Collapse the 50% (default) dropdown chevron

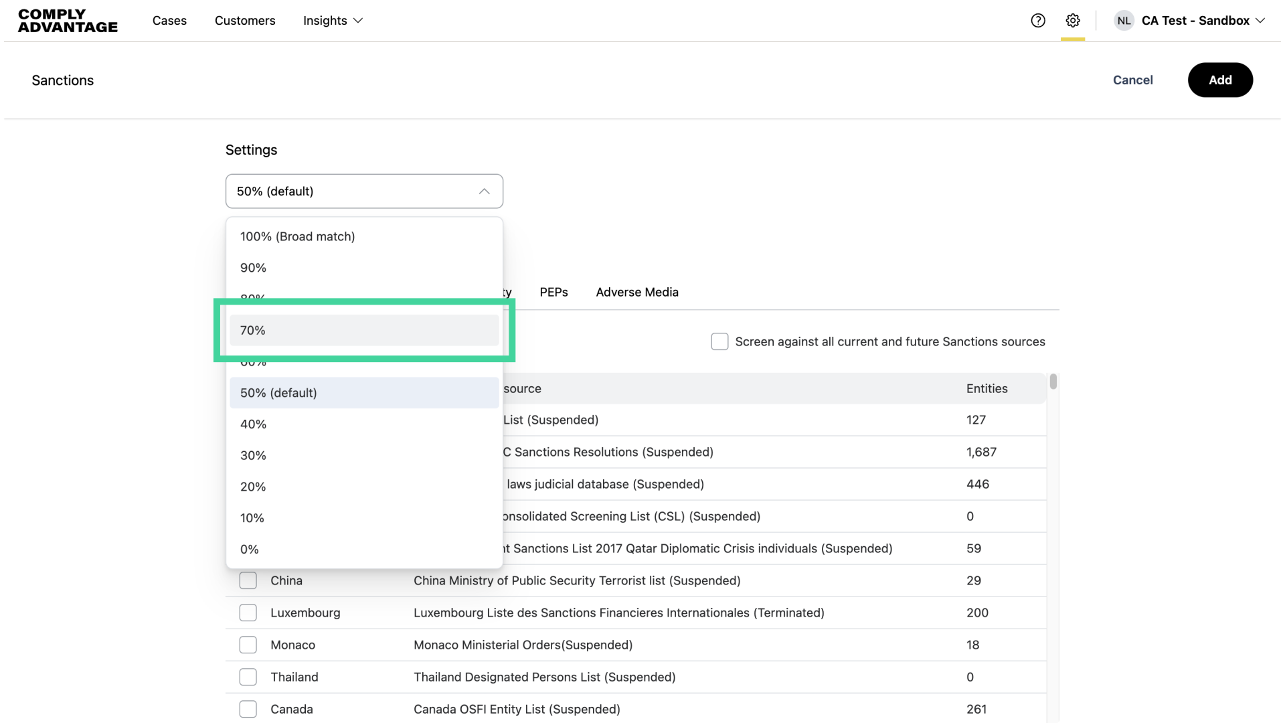click(x=484, y=191)
